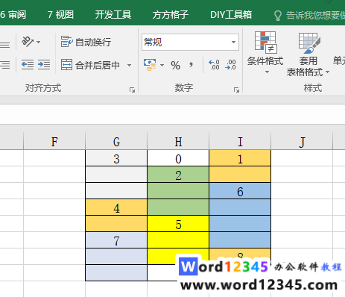Select the yellow cell containing 5
Image resolution: width=345 pixels, height=297 pixels.
(178, 224)
